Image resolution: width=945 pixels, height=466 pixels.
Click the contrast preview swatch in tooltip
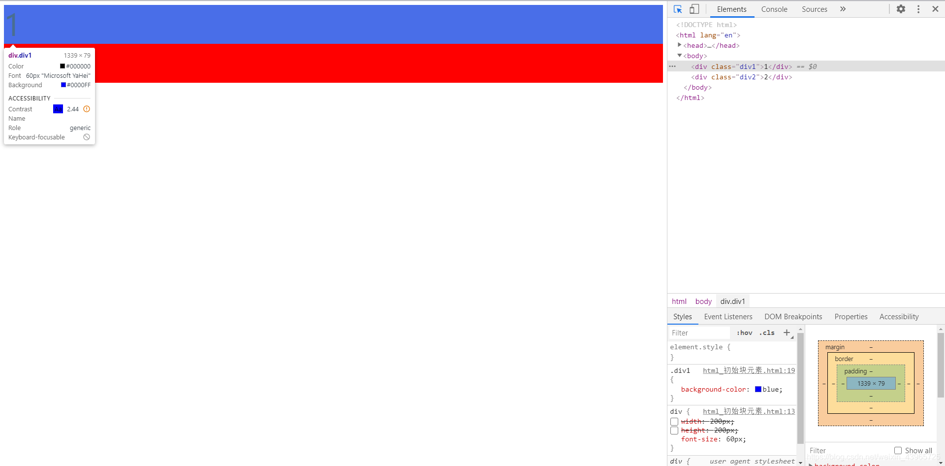pyautogui.click(x=58, y=109)
